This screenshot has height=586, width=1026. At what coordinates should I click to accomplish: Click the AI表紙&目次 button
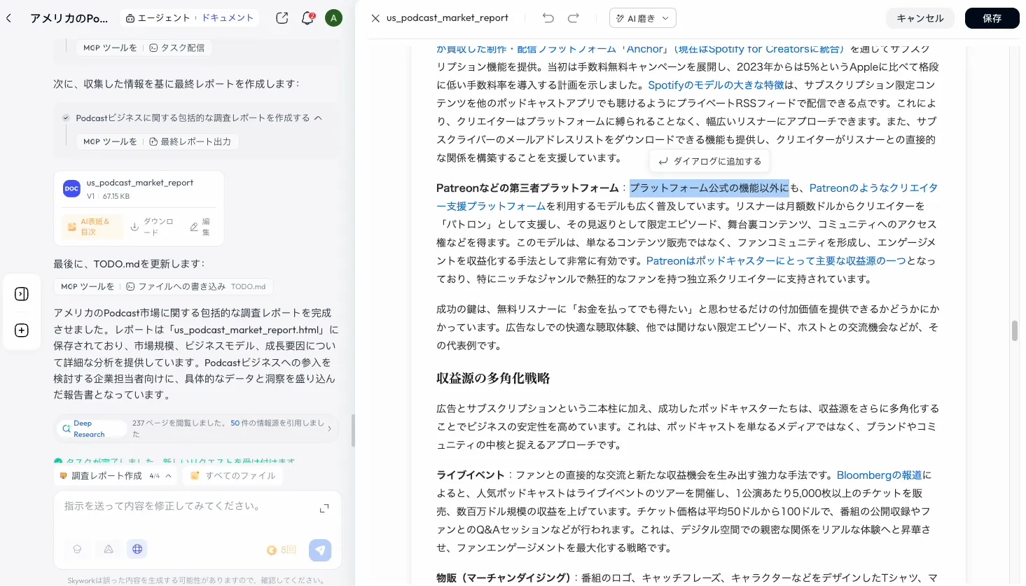coord(92,227)
